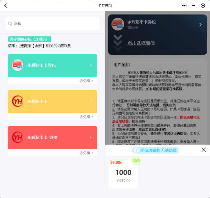Select the 苏宁消费券包(分期乐) green tag
The width and height of the screenshot is (210, 198).
(29, 39)
